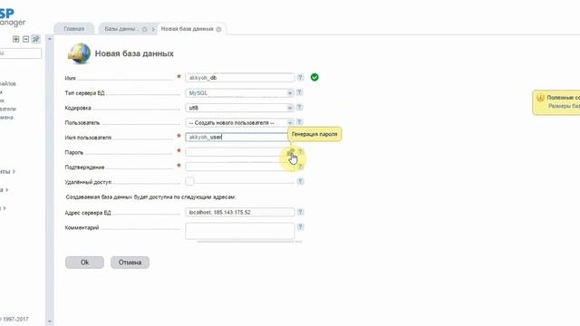This screenshot has width=580, height=326.
Task: Click help icon next to Комментарий field
Action: [x=300, y=227]
